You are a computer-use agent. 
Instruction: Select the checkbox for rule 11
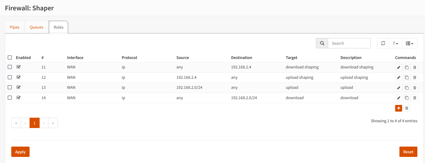tap(10, 67)
